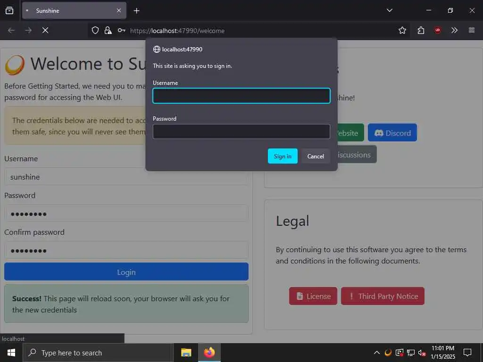Screen dimensions: 483x362
Task: Minimize the Firefox window
Action: (x=428, y=10)
